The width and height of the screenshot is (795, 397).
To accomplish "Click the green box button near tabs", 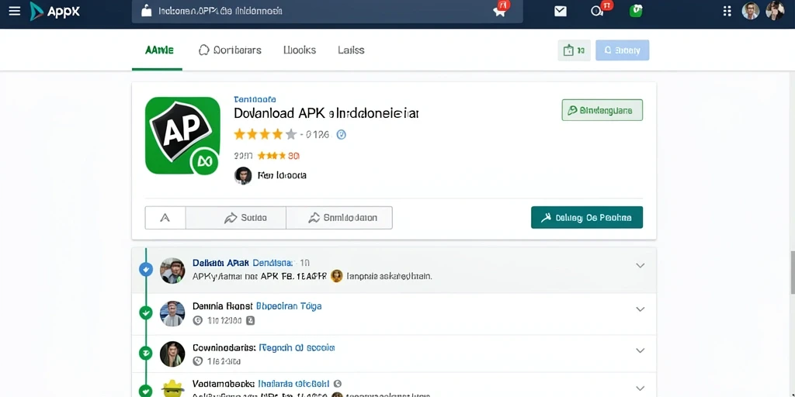I will coord(574,50).
